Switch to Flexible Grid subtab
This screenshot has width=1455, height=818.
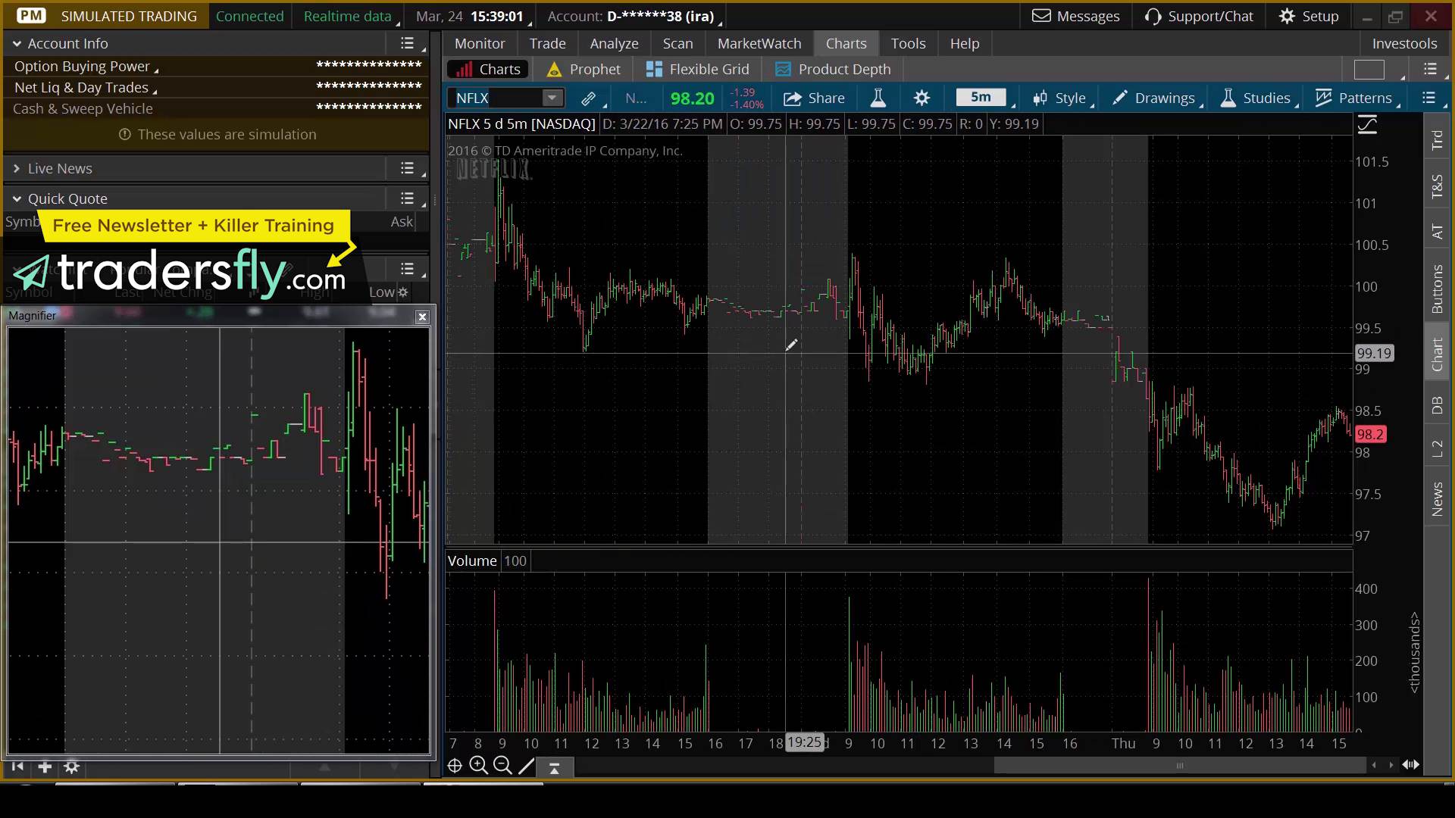pyautogui.click(x=697, y=70)
